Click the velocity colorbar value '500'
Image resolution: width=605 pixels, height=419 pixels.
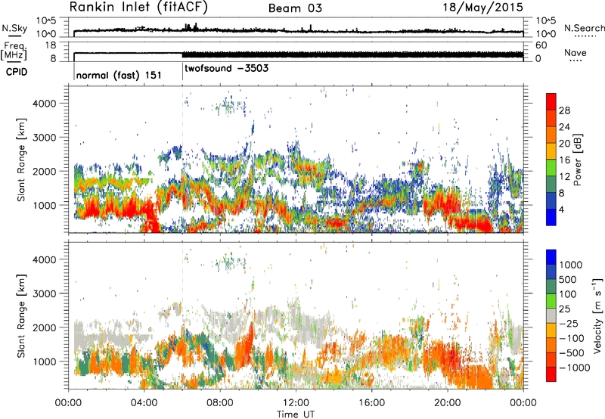568,279
